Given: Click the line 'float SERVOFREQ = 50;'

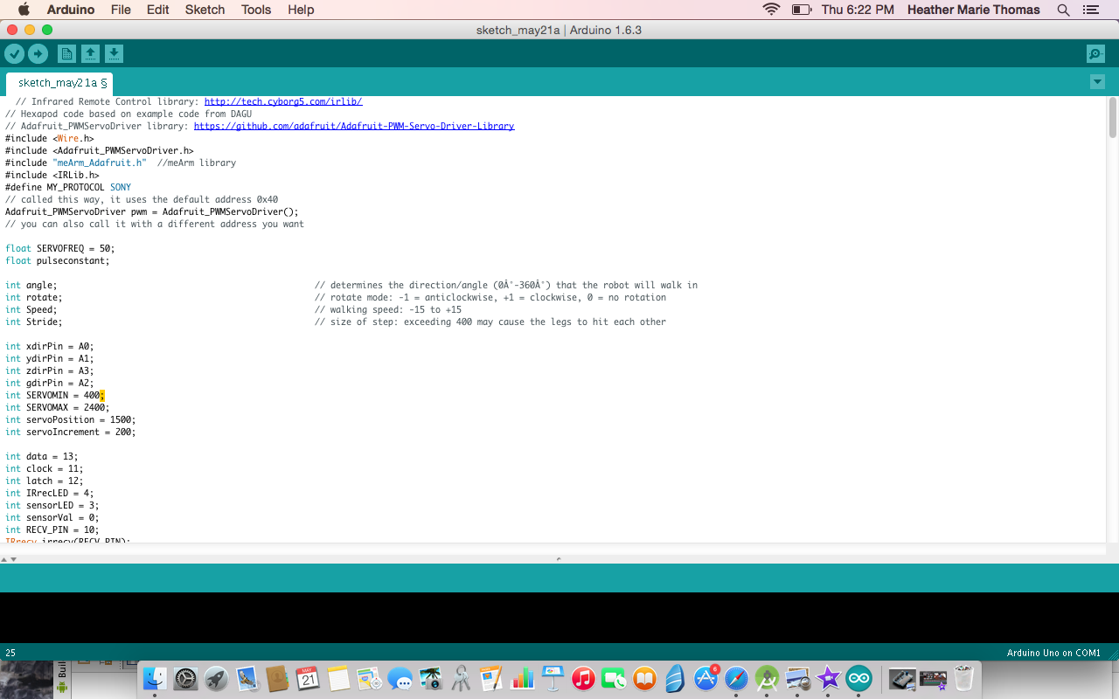Looking at the screenshot, I should 59,248.
